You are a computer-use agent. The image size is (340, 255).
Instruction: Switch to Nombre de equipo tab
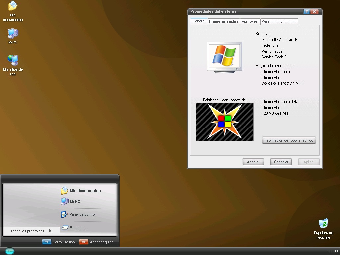coord(223,22)
